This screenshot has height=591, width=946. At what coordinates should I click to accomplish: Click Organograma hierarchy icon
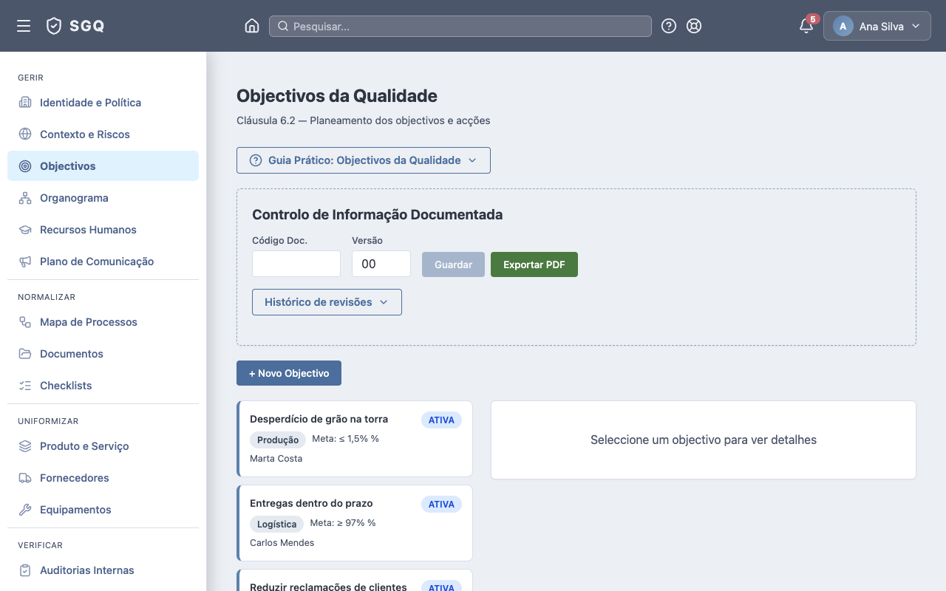coord(25,198)
